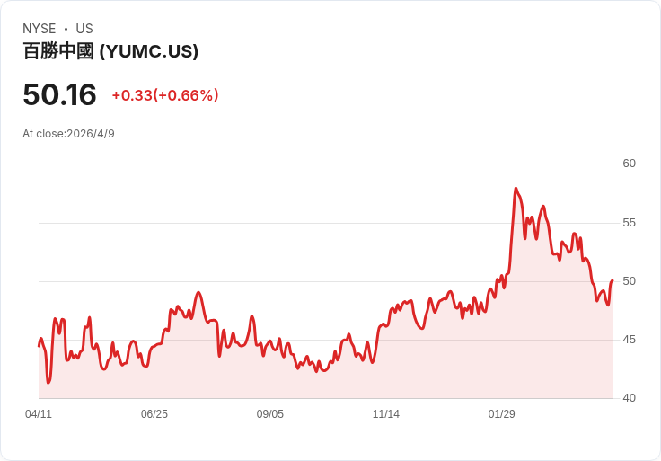The image size is (661, 461).
Task: Select the 09/05 date axis label
Action: pyautogui.click(x=270, y=413)
